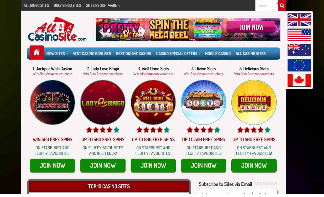Click Join Now under Delicious Slots
This screenshot has width=324, height=197.
point(254,165)
